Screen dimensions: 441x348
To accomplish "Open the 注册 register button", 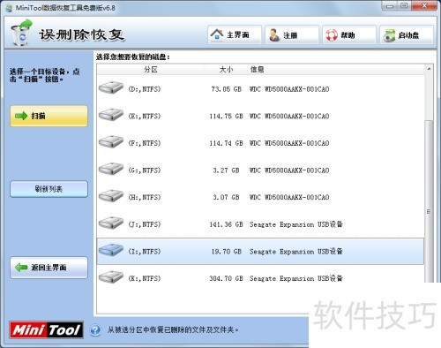I will pyautogui.click(x=292, y=35).
